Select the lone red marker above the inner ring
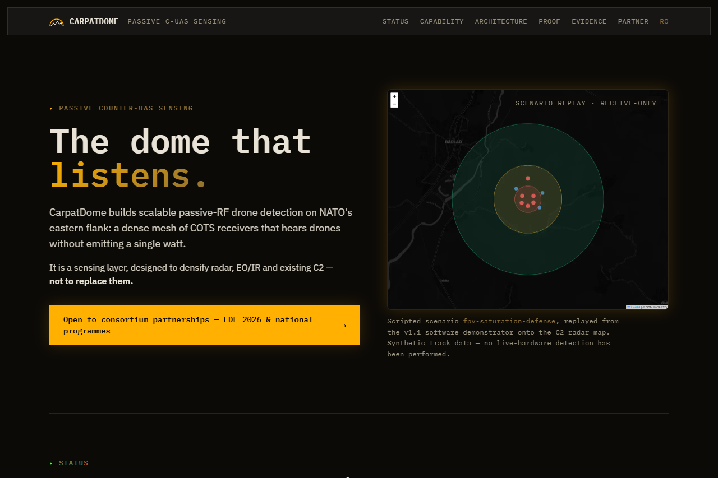This screenshot has height=478, width=718. 528,178
